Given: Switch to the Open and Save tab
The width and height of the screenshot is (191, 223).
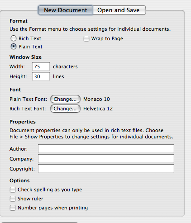Looking at the screenshot, I should pyautogui.click(x=119, y=10).
